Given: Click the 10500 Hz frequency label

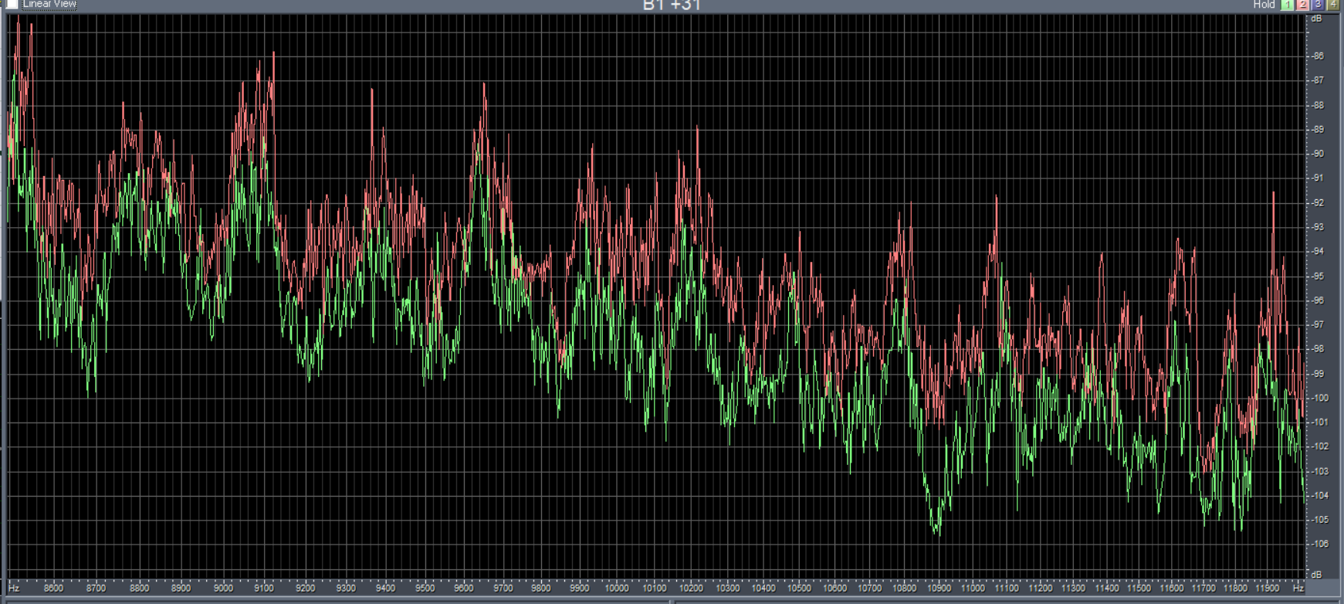Looking at the screenshot, I should pyautogui.click(x=799, y=588).
